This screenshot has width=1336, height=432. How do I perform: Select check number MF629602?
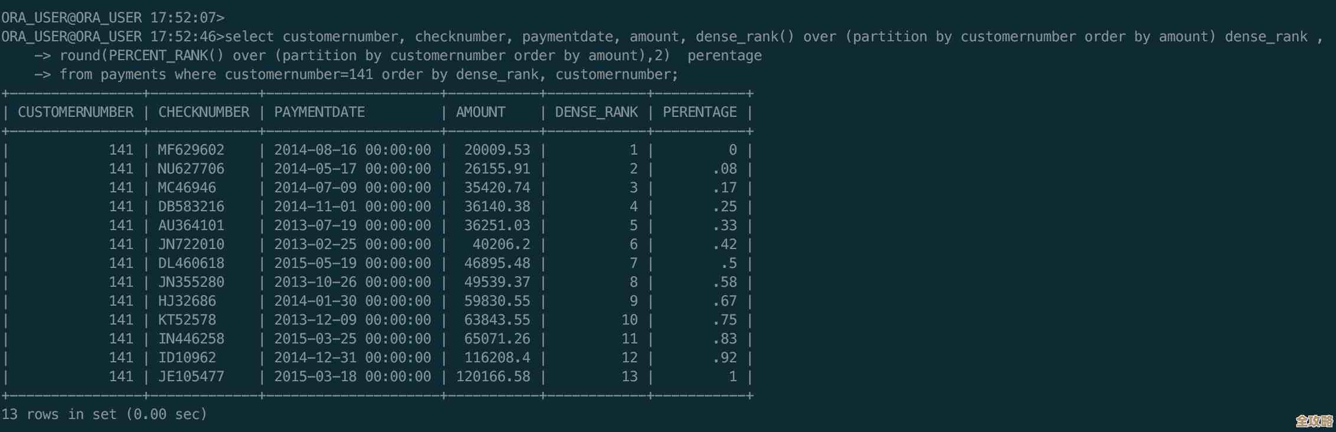point(191,150)
